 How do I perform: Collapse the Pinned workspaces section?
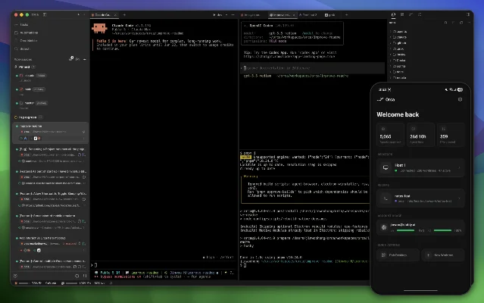tap(24, 67)
